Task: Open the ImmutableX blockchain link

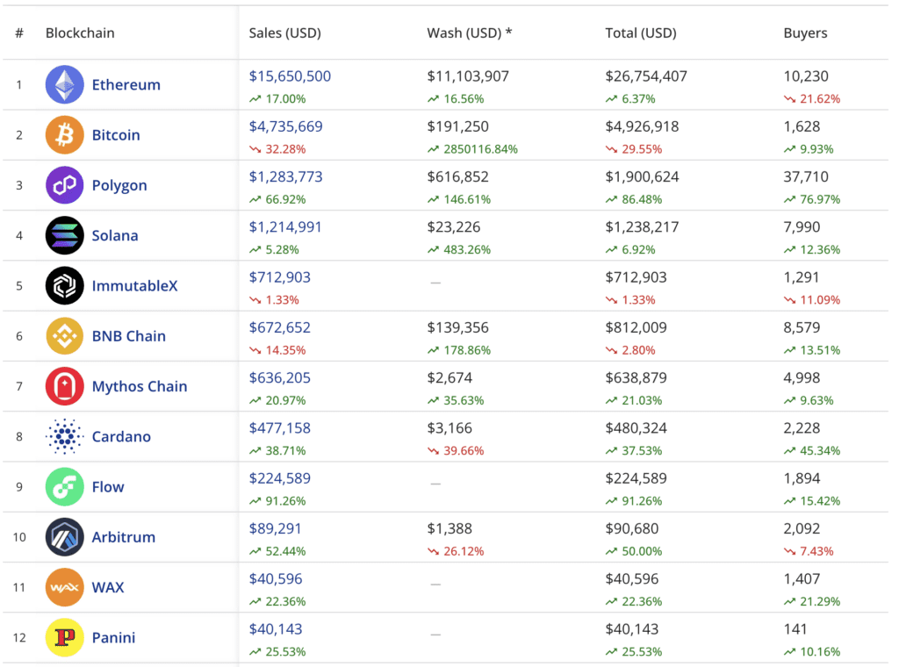Action: tap(134, 286)
